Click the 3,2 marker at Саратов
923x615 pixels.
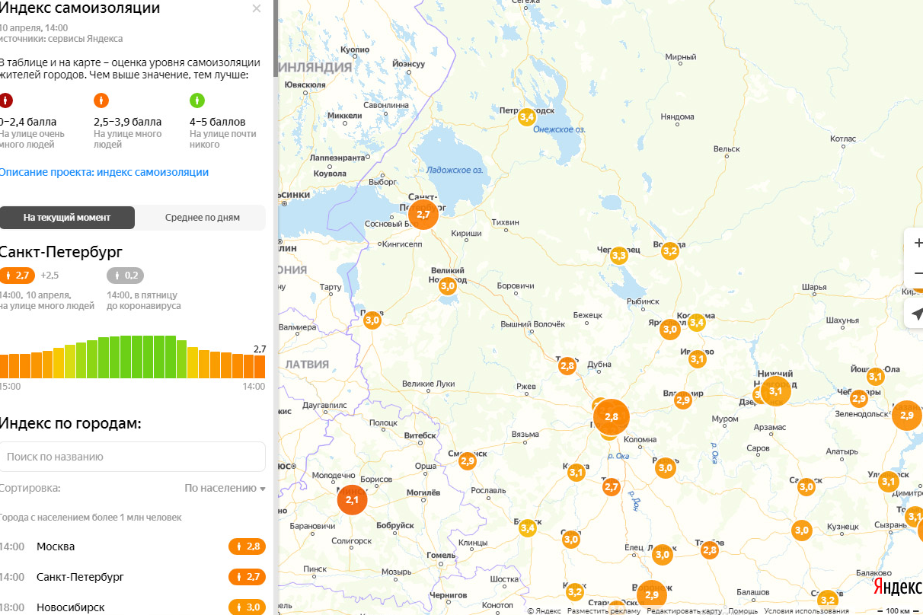828,600
